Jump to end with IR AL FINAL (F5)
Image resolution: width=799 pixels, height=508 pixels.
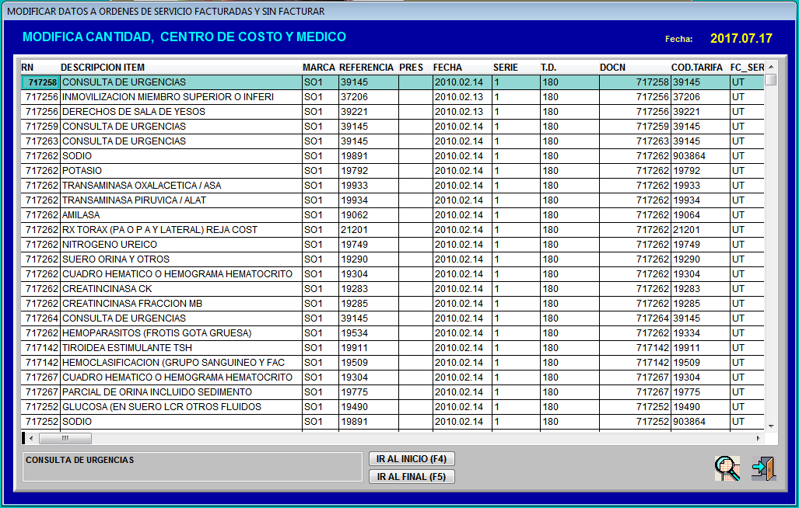click(x=412, y=476)
